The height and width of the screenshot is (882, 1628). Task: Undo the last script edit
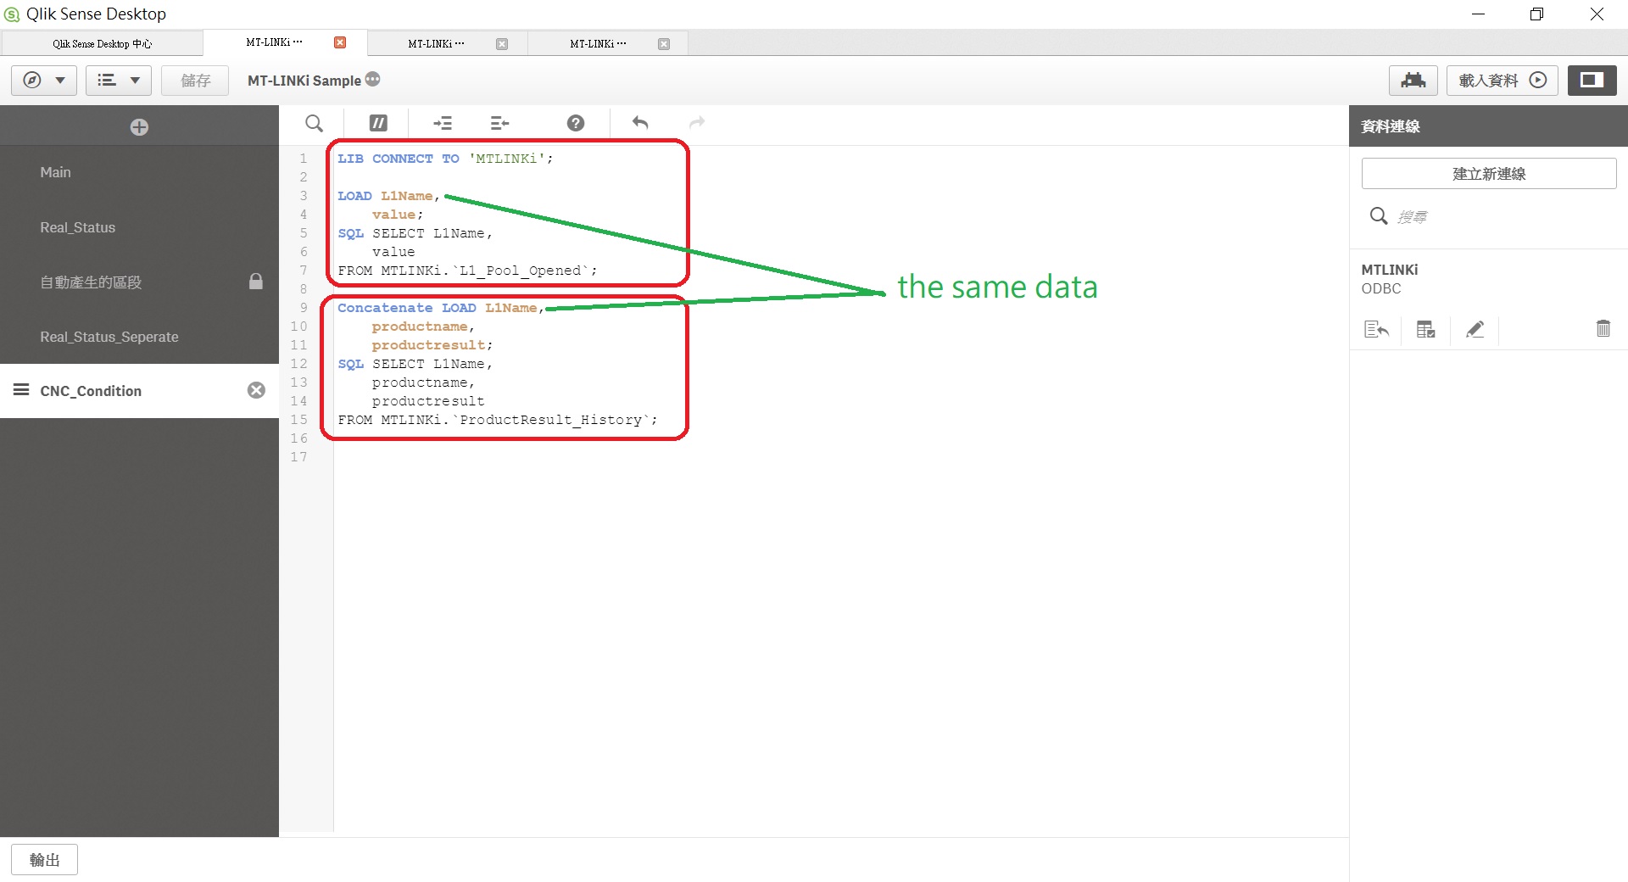tap(640, 123)
